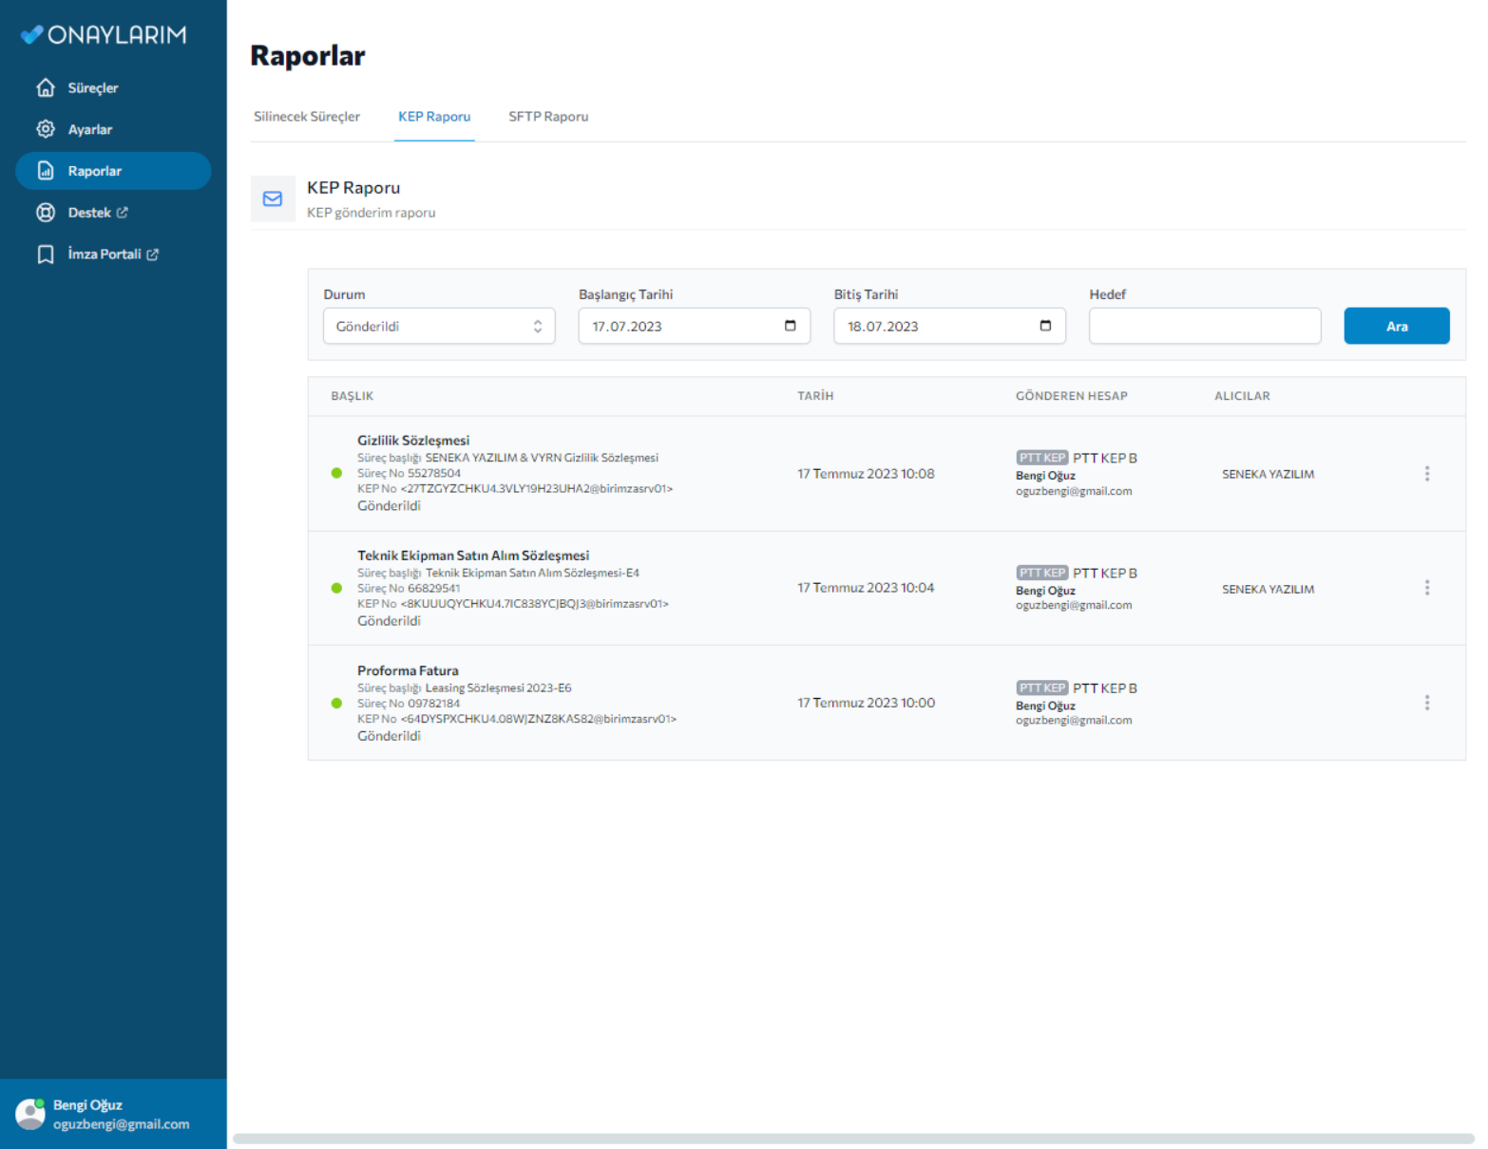1488x1149 pixels.
Task: Click the user avatar at bottom left
Action: point(30,1114)
